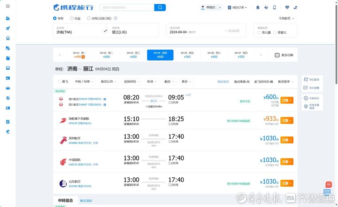
Task: Click the blue search magnifier button
Action: [x=160, y=8]
